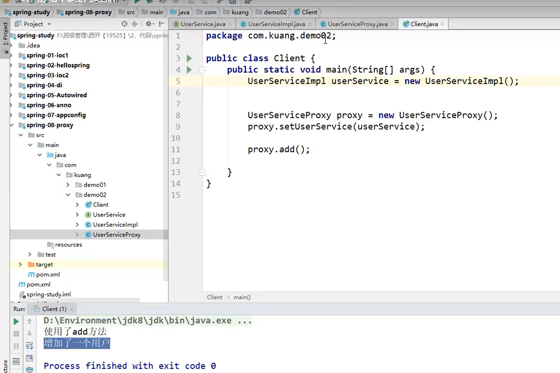
Task: Collapse the demo02 package
Action: tap(68, 195)
